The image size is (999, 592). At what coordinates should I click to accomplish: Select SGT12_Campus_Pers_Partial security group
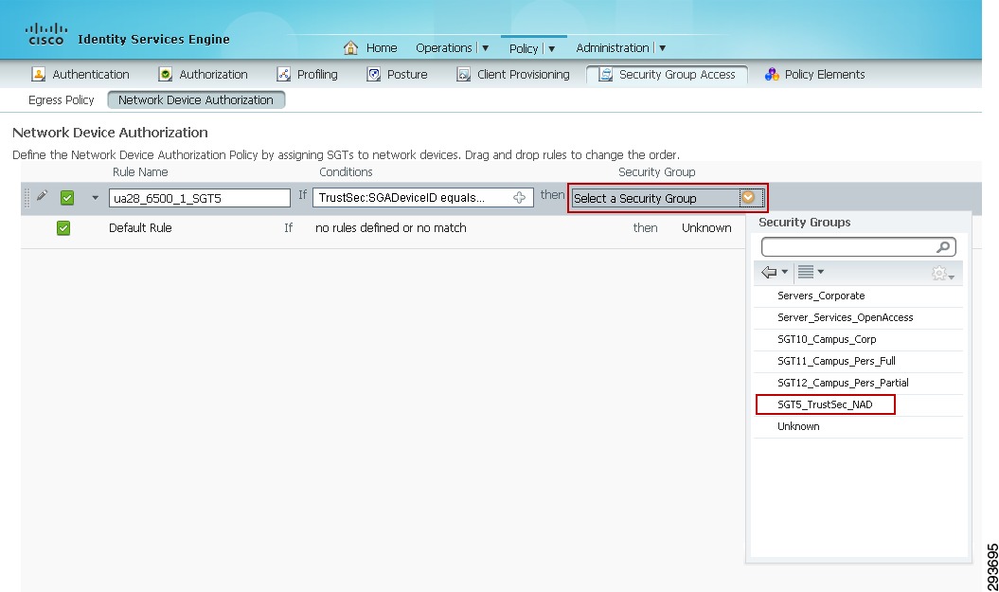(858, 383)
